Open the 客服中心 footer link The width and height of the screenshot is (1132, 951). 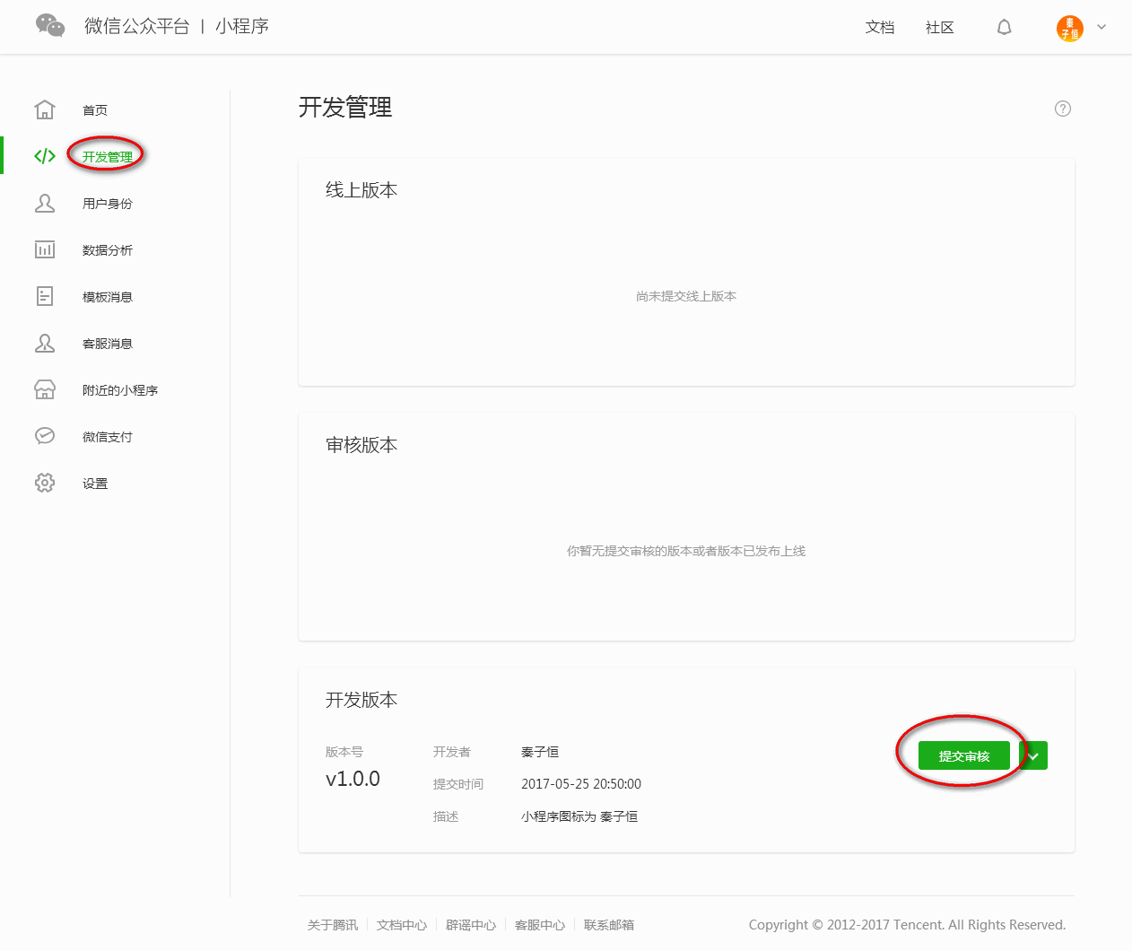pos(540,925)
